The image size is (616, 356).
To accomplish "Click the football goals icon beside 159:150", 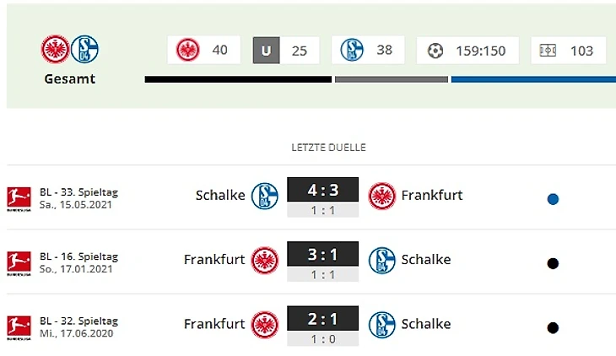I will coord(435,51).
